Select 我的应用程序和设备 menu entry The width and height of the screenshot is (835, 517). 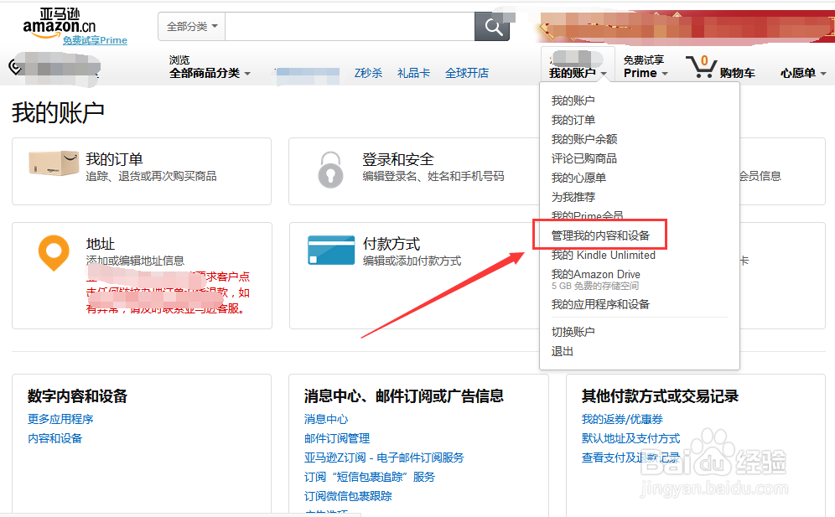pyautogui.click(x=600, y=304)
